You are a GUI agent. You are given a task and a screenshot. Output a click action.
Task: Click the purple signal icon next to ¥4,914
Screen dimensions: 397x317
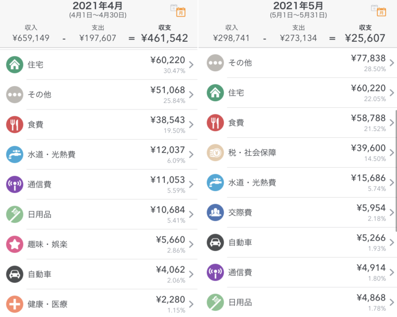pos(215,272)
